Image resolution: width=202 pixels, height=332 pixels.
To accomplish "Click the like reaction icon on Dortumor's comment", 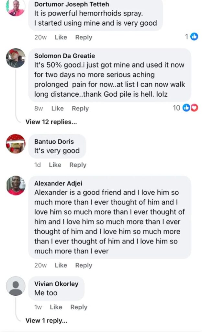I will click(x=194, y=37).
